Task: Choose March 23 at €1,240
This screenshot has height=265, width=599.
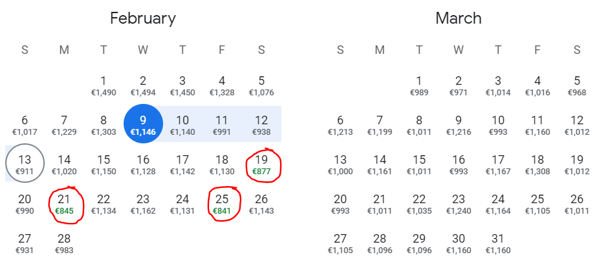Action: 458,203
